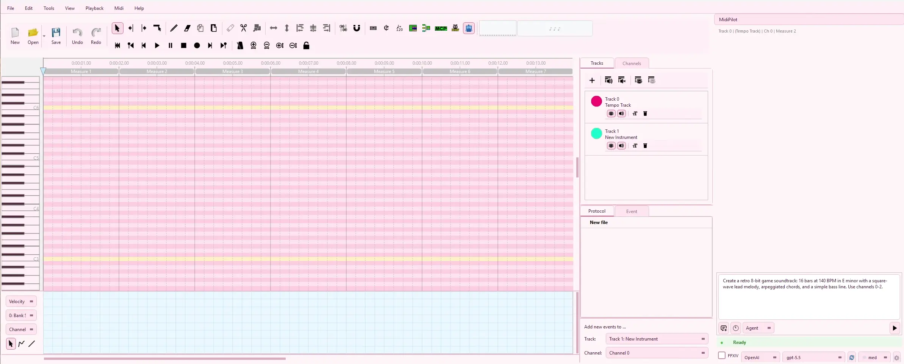Screen dimensions: 904x364
Task: Open the Track: New Instrument dropdown
Action: point(657,339)
